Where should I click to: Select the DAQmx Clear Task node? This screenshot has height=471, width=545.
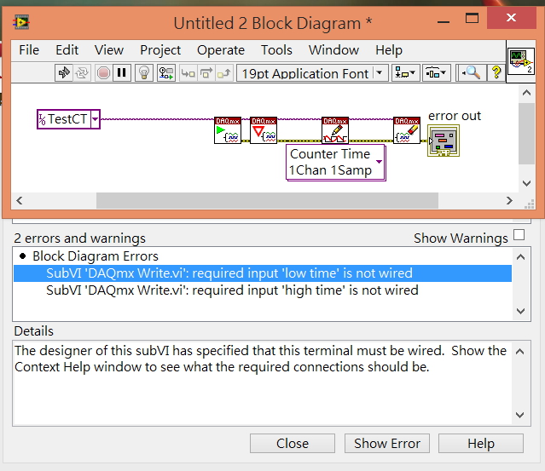click(407, 130)
